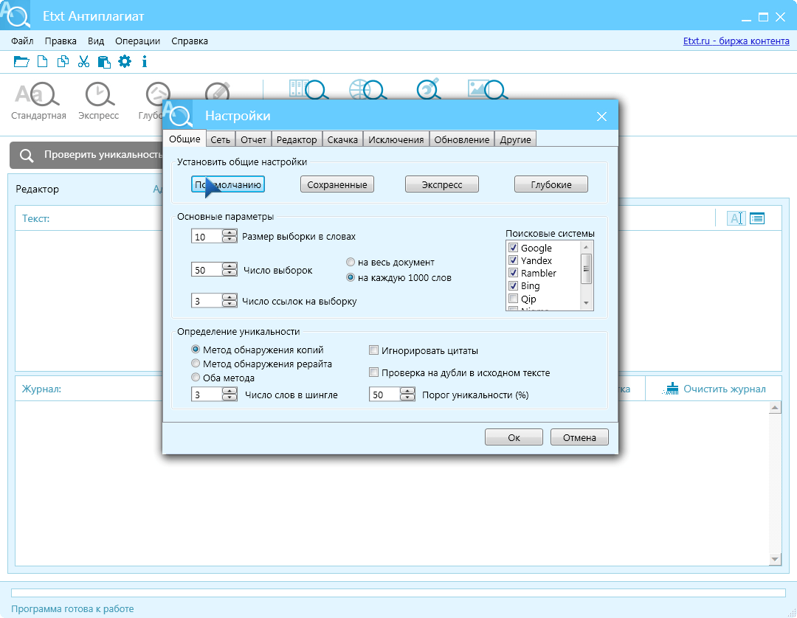The height and width of the screenshot is (618, 797).
Task: Click into Размер выборки value field
Action: [207, 236]
